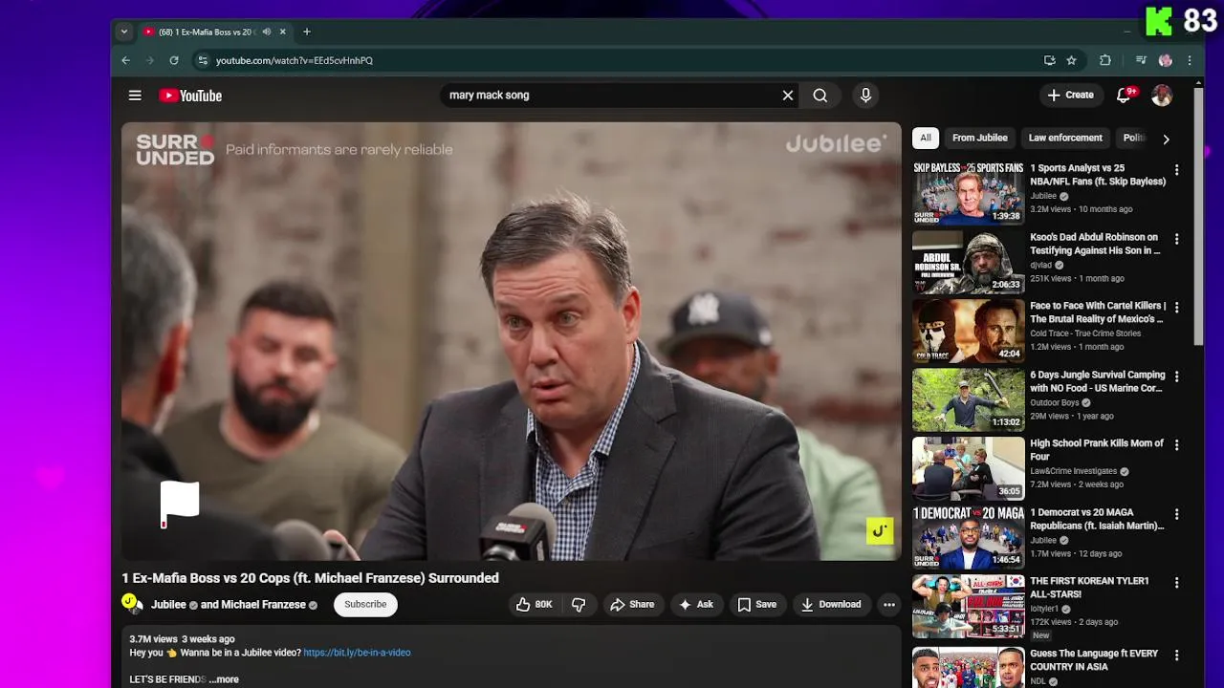Open the Guess The Language video title
This screenshot has height=688, width=1224.
coord(1094,660)
